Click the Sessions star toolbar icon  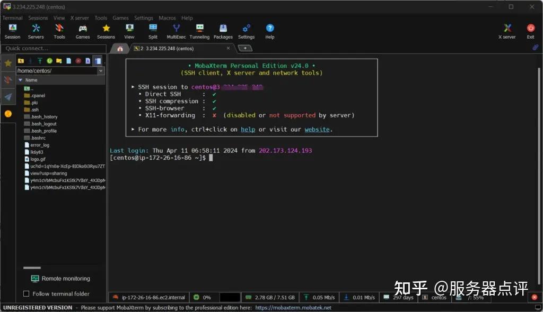[106, 31]
